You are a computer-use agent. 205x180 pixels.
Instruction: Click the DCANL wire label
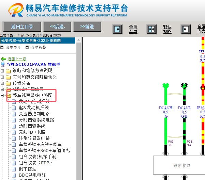point(184,108)
